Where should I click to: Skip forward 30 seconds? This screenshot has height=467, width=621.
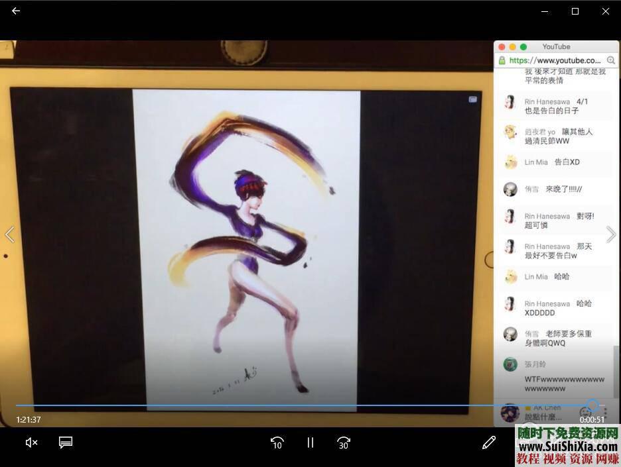coord(343,442)
